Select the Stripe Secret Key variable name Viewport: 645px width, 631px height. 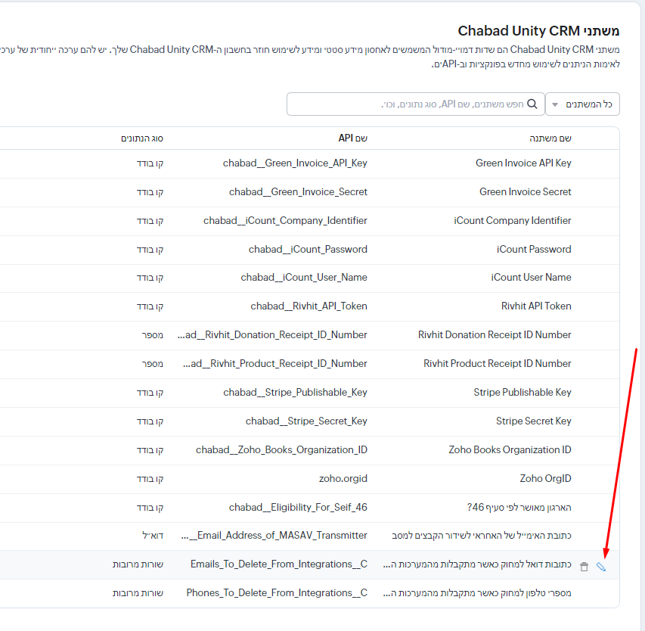click(x=534, y=421)
